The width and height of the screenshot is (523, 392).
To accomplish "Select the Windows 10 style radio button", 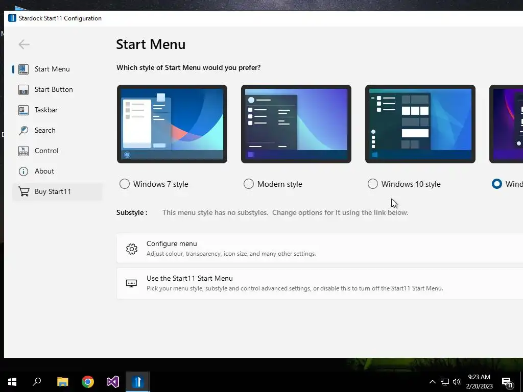I will pyautogui.click(x=372, y=184).
